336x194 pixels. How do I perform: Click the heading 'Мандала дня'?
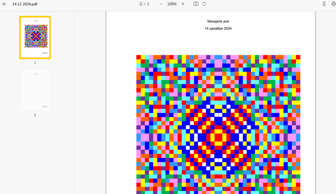[218, 21]
